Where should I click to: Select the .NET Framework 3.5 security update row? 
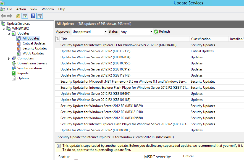(x=150, y=82)
